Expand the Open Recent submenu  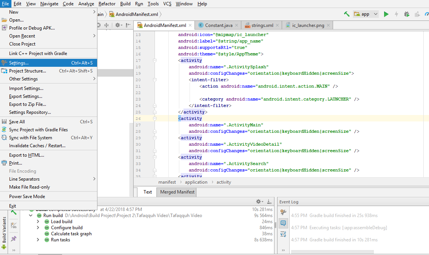(48, 36)
